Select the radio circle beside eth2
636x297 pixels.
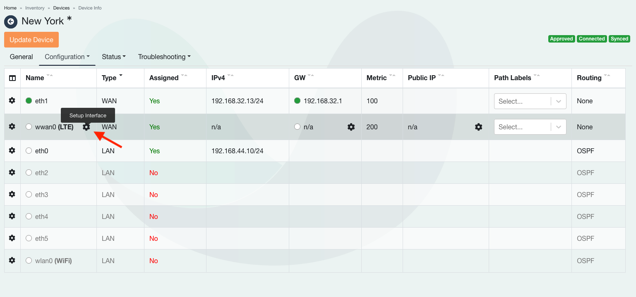tap(29, 173)
